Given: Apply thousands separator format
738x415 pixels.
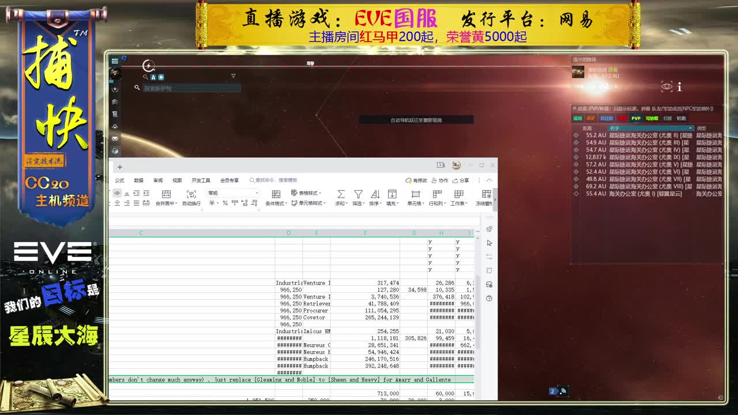Looking at the screenshot, I should coord(235,203).
